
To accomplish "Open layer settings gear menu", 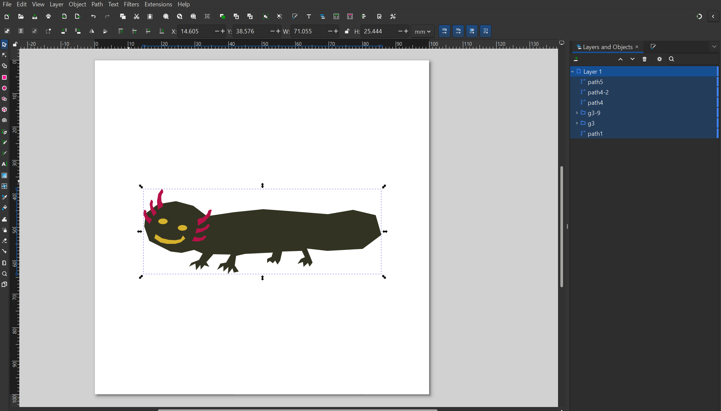I will click(x=660, y=59).
